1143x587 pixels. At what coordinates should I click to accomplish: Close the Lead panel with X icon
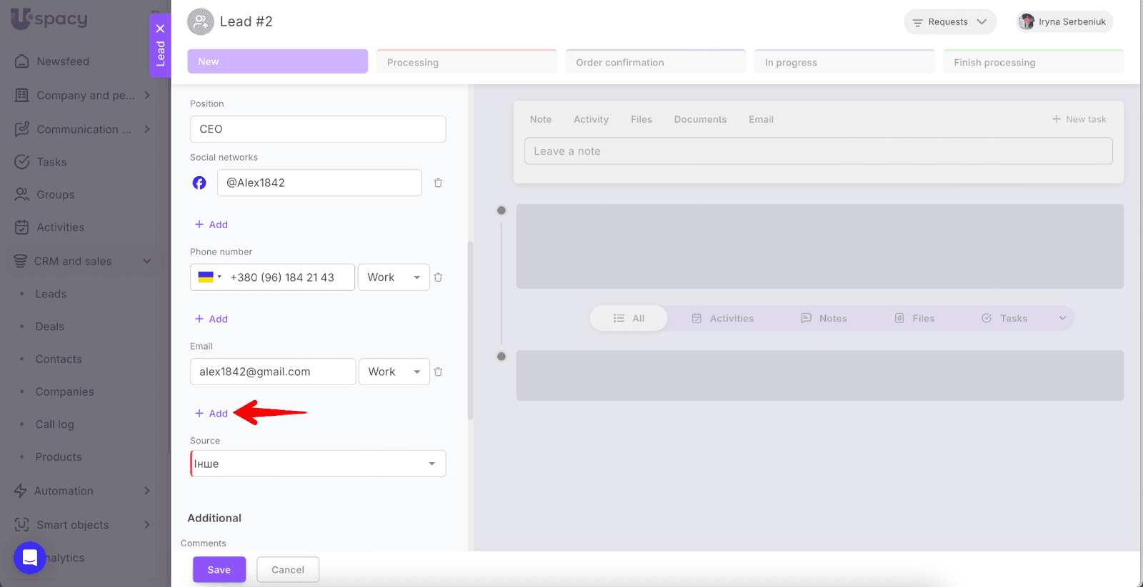160,29
